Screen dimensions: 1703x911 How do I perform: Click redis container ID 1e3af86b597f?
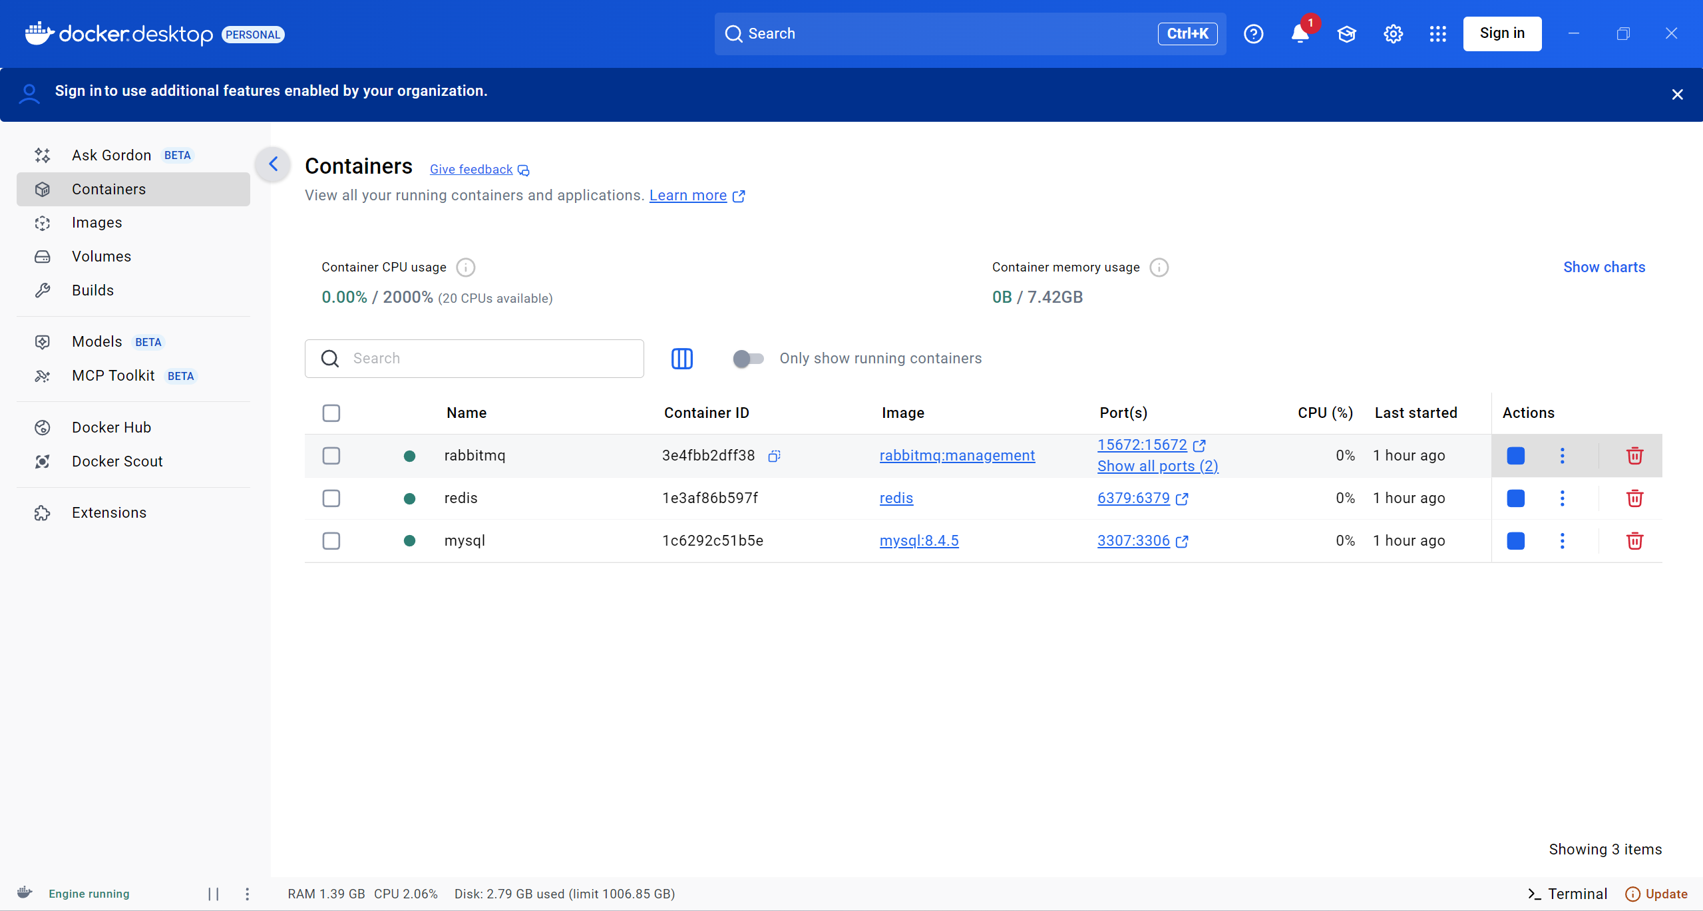710,498
